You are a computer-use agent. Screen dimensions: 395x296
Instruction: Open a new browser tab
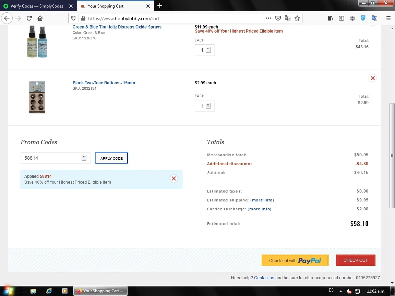[x=160, y=6]
